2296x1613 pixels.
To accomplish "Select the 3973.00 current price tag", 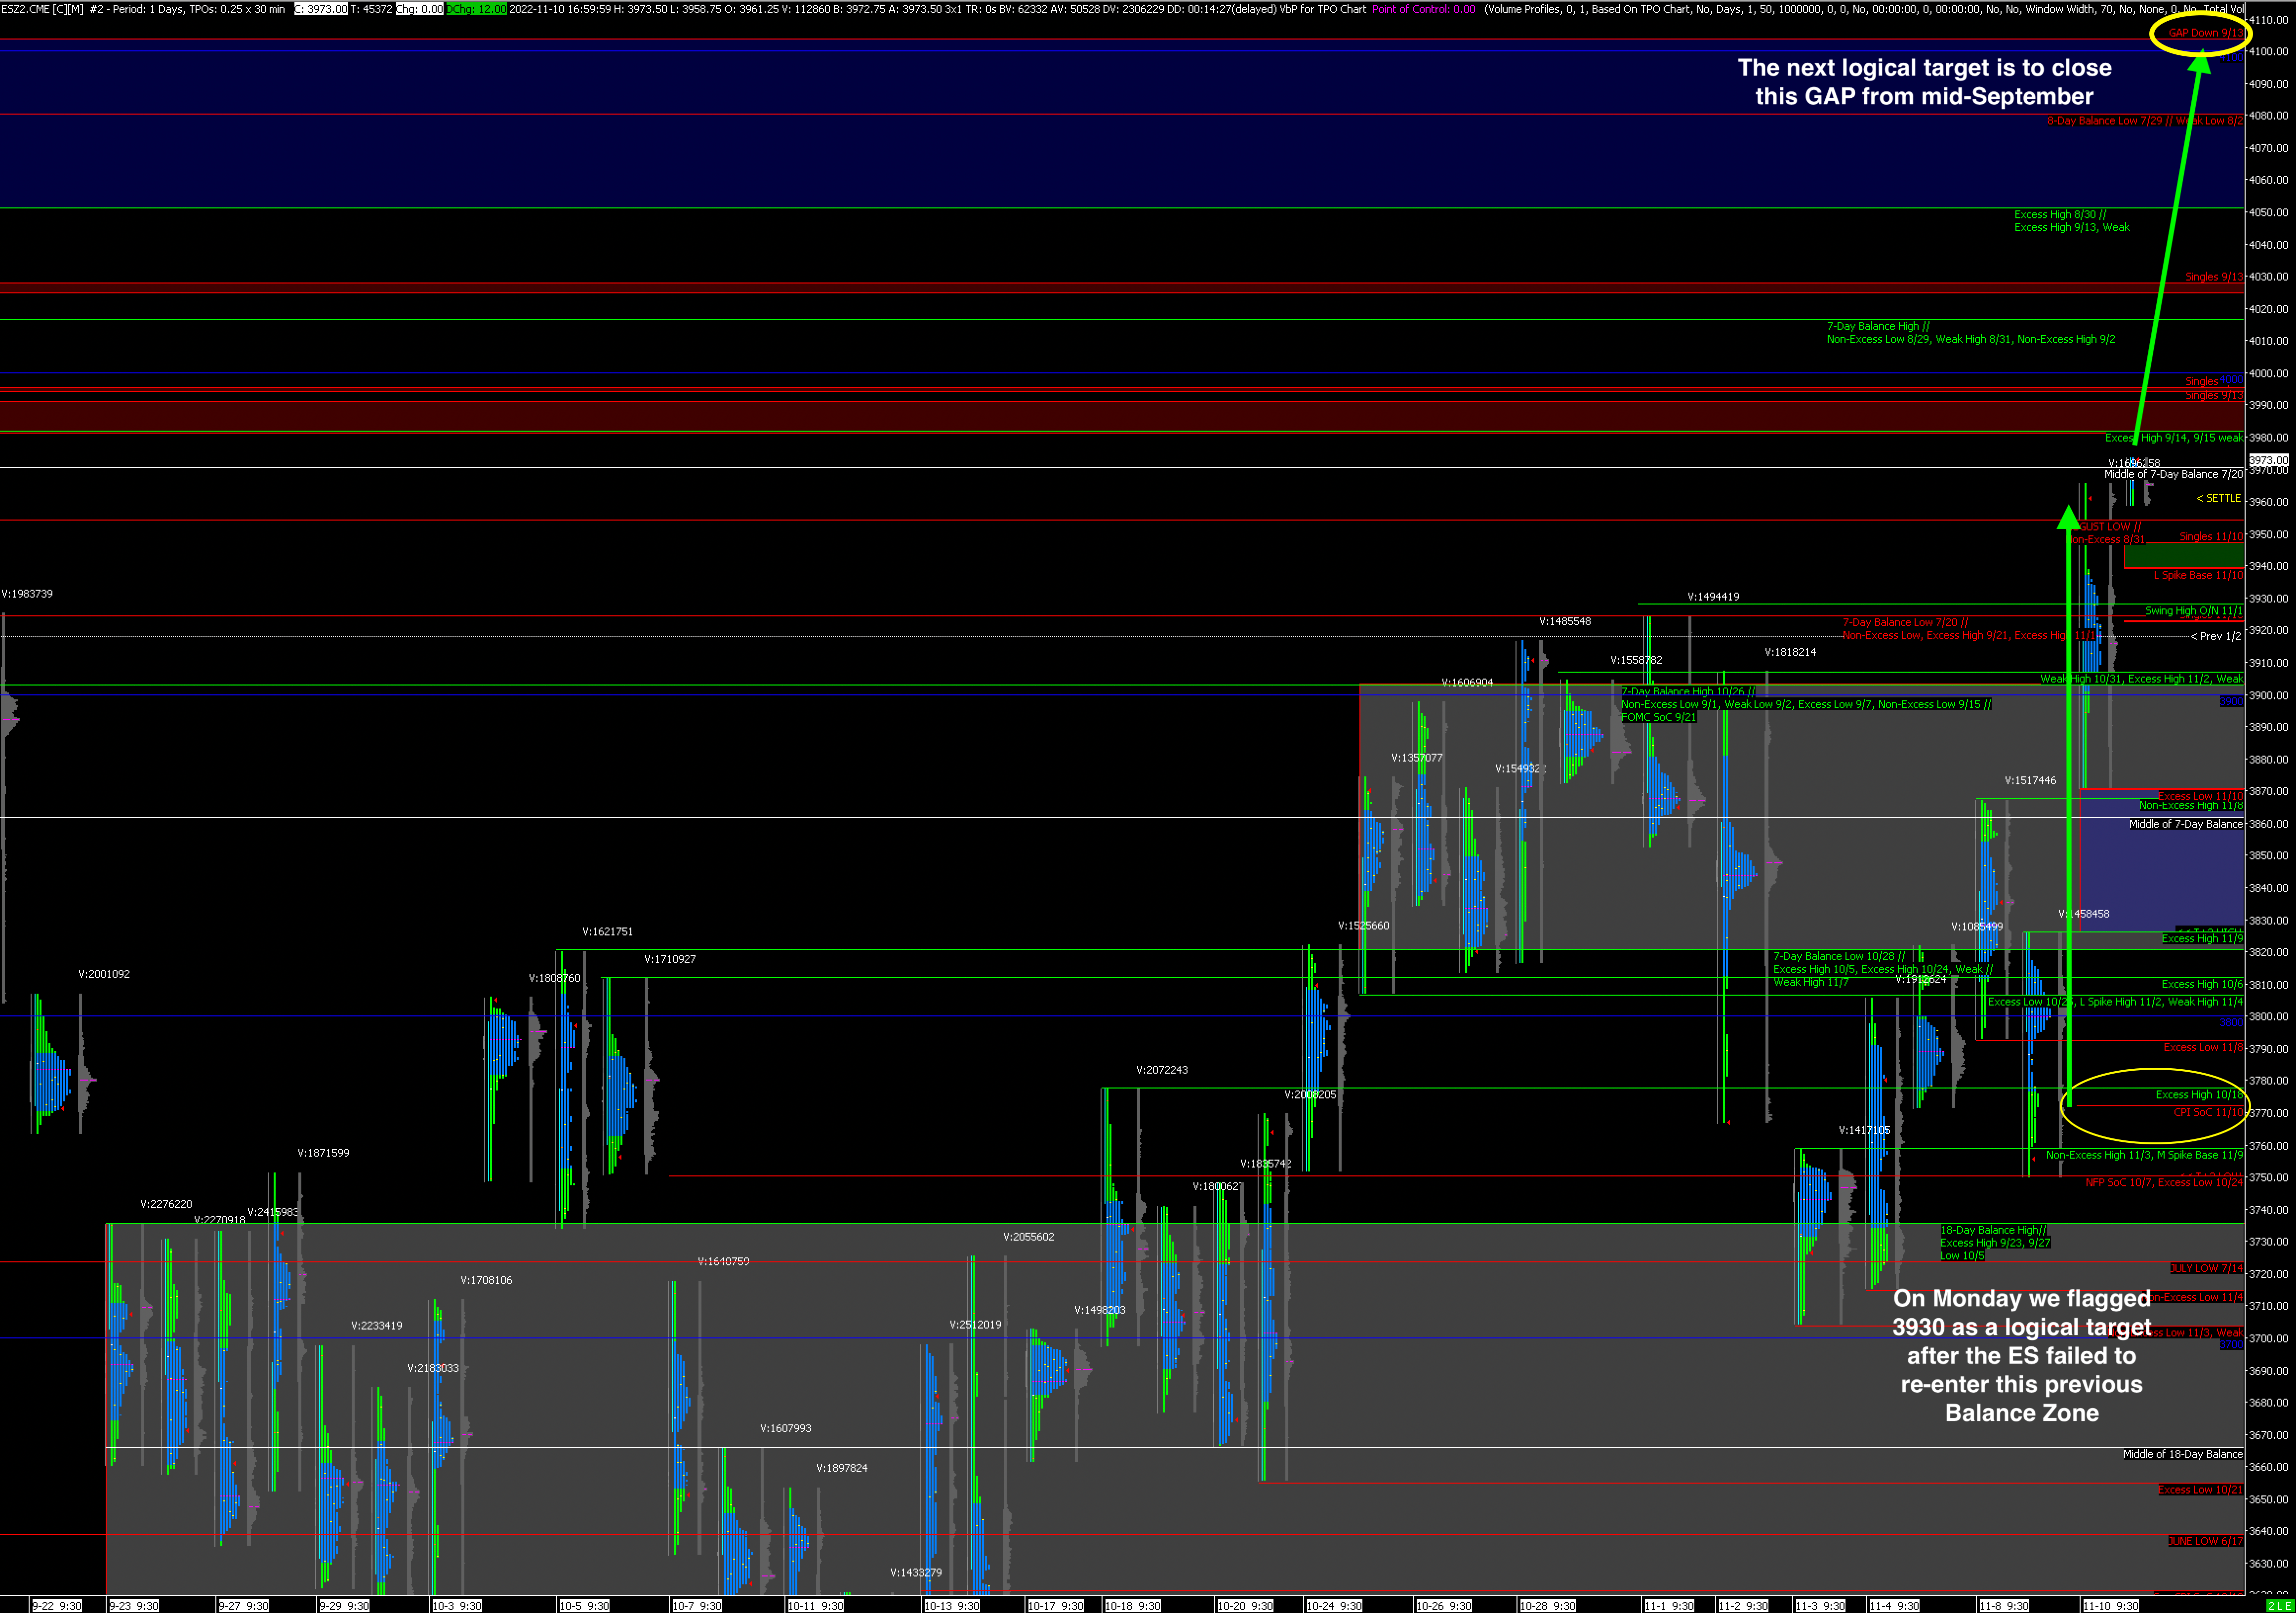I will [2268, 460].
